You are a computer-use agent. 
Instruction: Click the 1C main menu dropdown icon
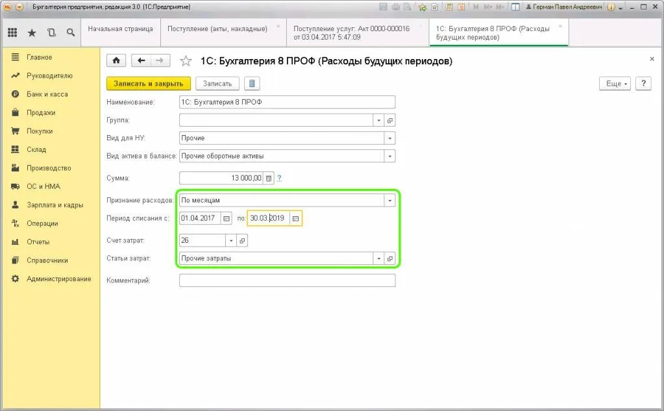click(19, 6)
